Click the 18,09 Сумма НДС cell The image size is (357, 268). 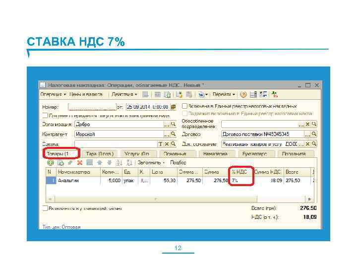click(268, 181)
